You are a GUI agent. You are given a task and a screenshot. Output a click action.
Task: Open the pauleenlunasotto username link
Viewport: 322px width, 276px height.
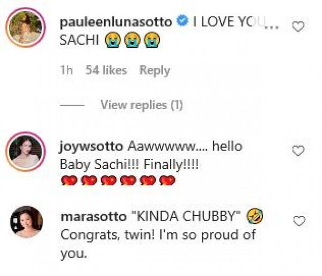(x=116, y=23)
